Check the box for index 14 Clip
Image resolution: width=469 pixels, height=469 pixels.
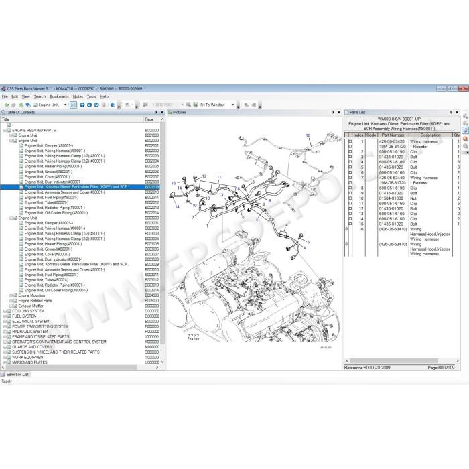click(350, 219)
